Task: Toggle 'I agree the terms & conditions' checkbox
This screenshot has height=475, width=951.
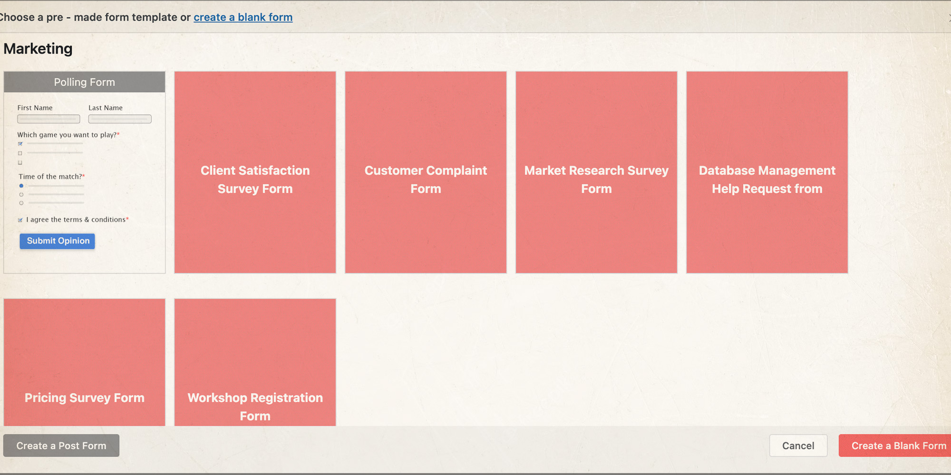Action: [x=20, y=220]
